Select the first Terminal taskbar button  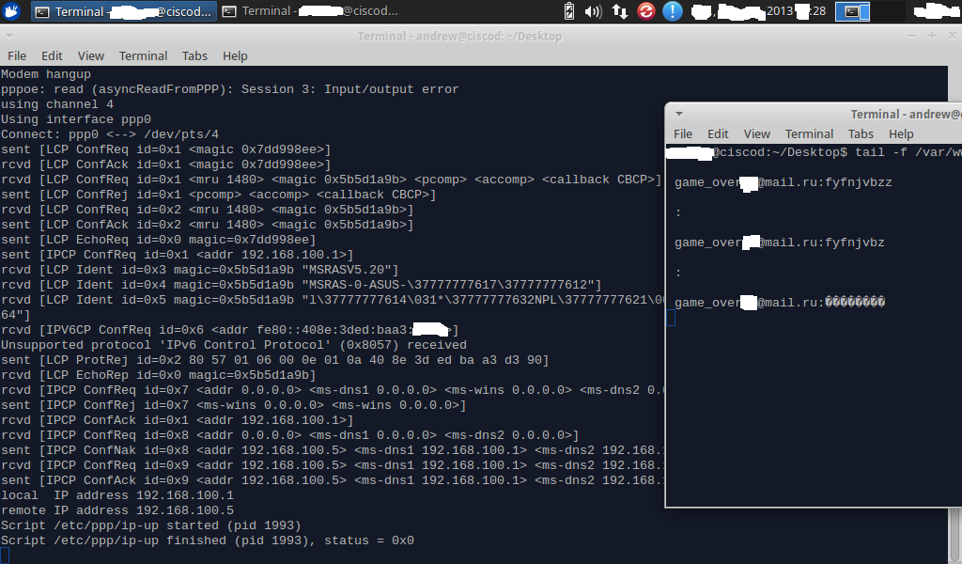pyautogui.click(x=123, y=11)
